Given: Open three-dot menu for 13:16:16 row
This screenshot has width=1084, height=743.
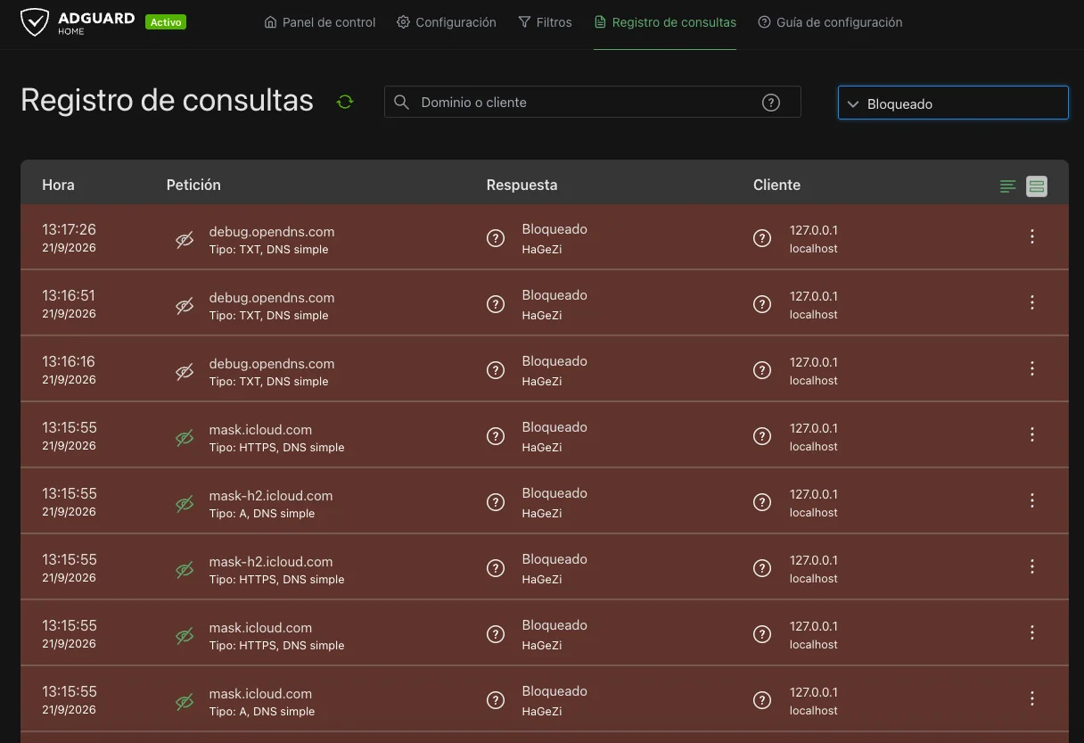Looking at the screenshot, I should pos(1032,368).
